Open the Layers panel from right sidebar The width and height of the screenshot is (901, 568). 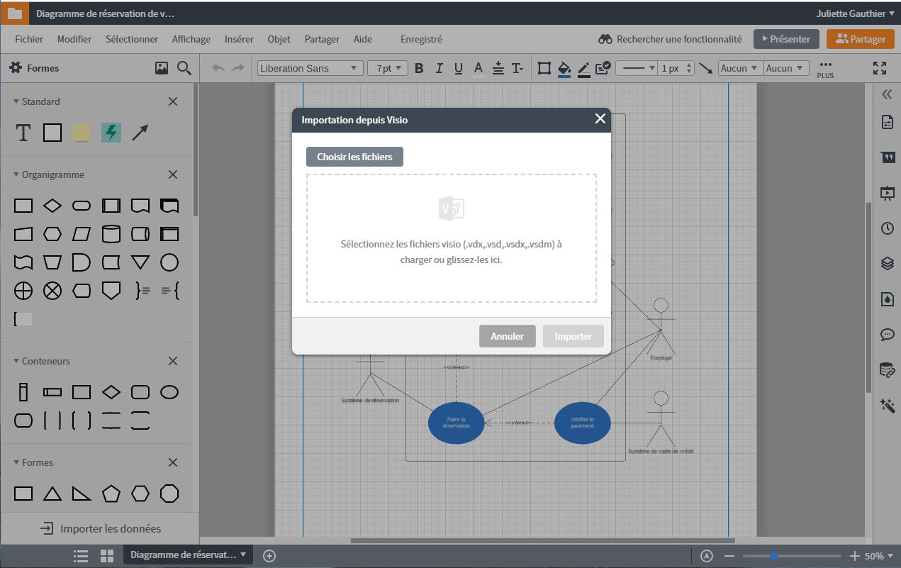pos(887,264)
